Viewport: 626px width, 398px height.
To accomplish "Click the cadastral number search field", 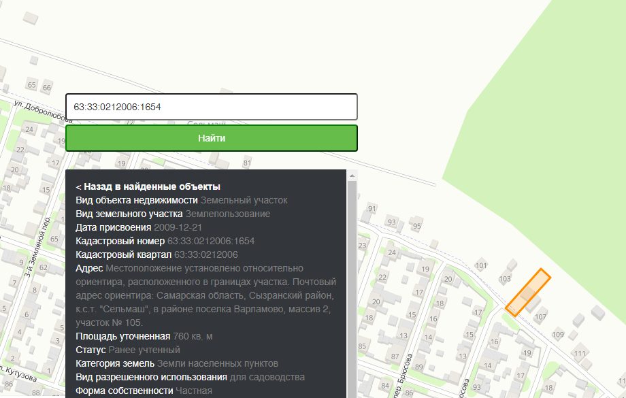I will 211,107.
